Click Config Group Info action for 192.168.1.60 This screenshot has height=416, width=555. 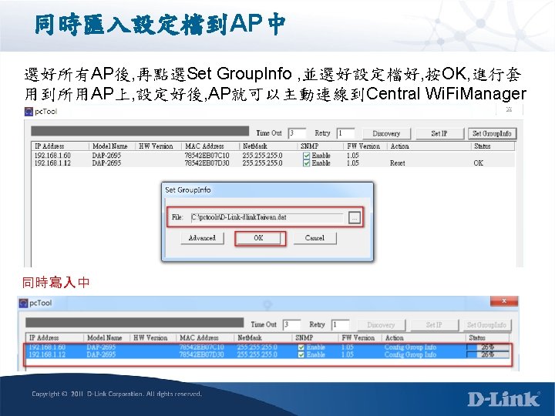[x=410, y=347]
